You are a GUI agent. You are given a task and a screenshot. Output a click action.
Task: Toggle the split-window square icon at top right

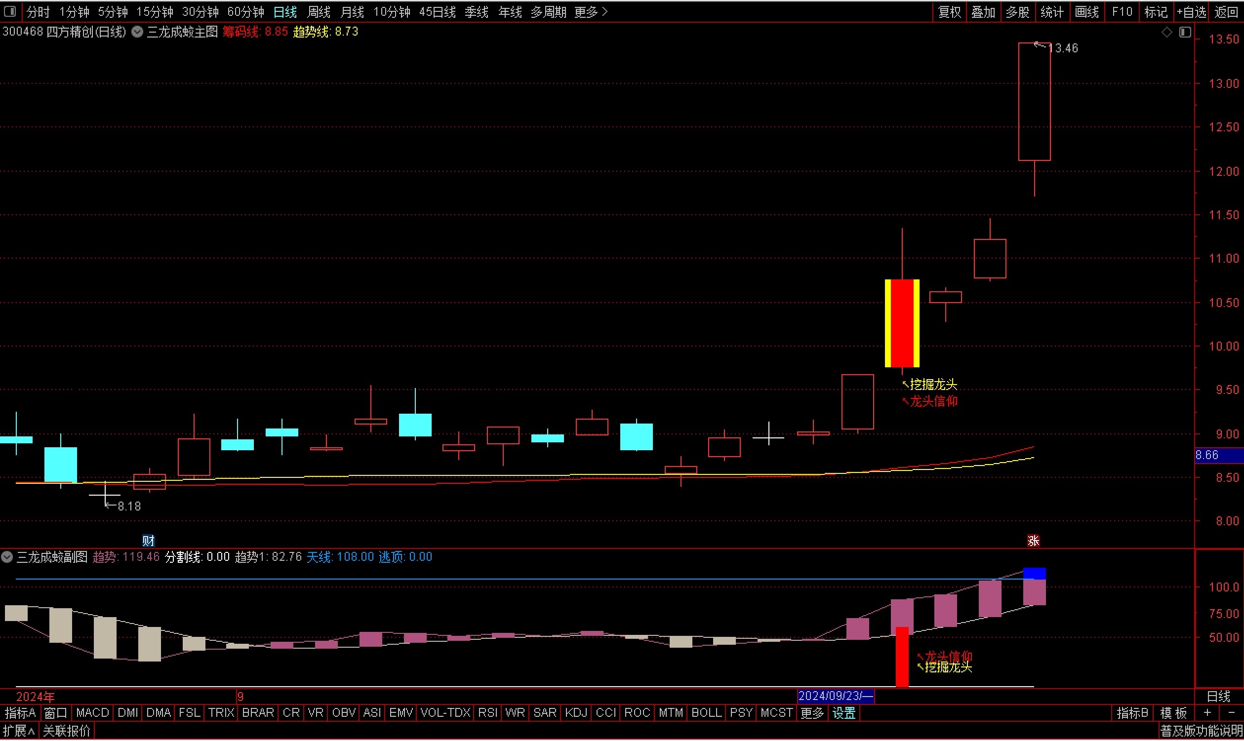coord(1185,33)
